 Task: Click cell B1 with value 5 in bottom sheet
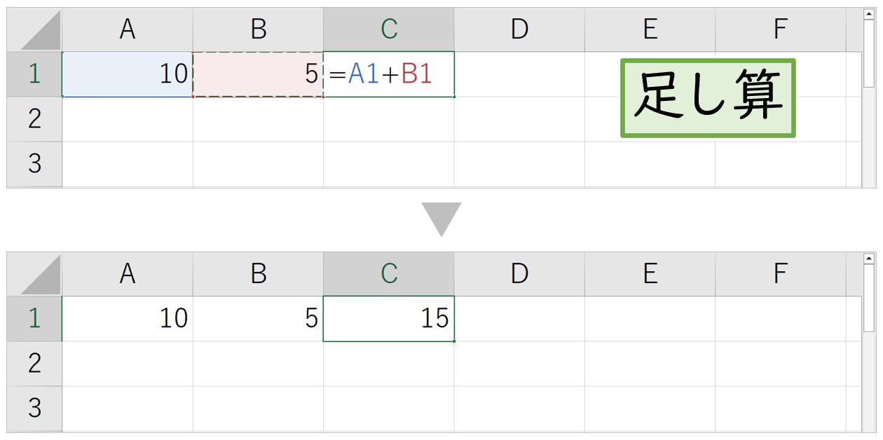coord(258,319)
